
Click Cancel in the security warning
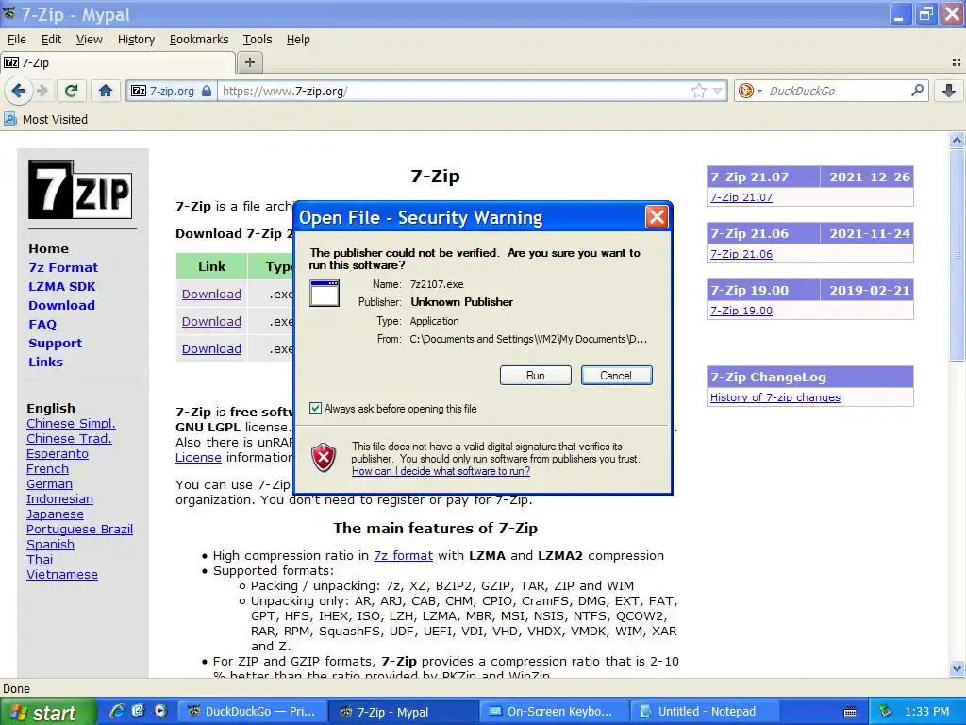click(x=616, y=376)
